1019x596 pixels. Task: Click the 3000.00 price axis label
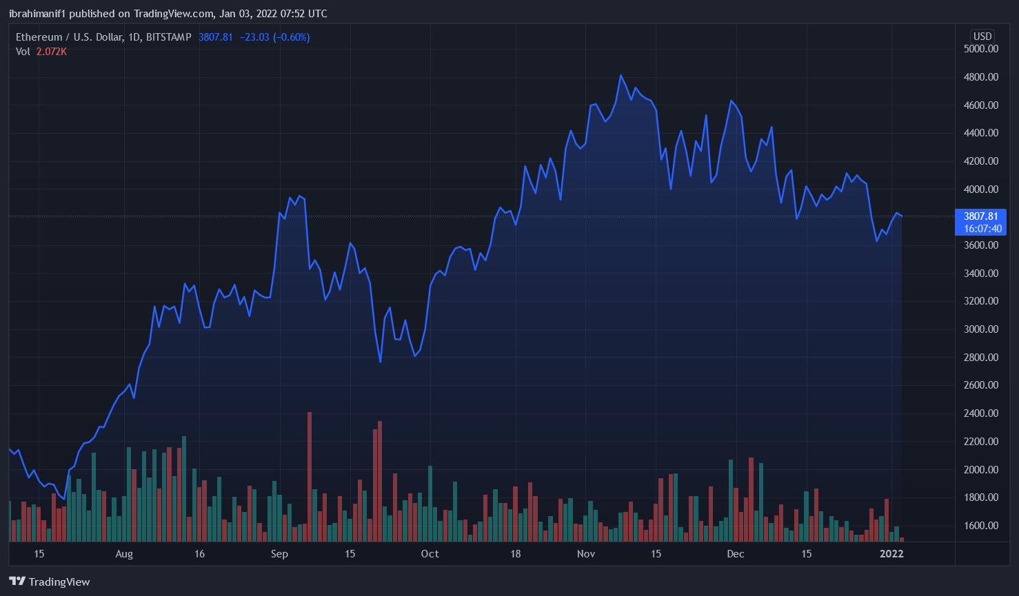[981, 329]
